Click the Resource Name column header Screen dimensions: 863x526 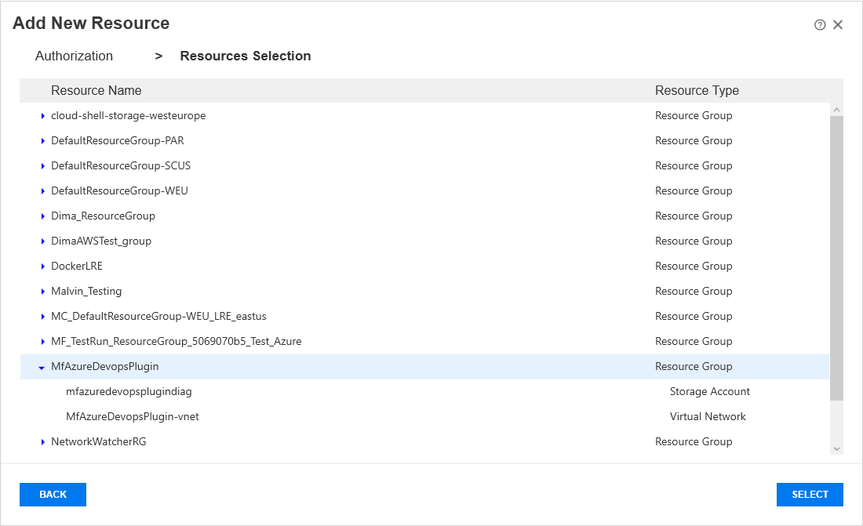pos(96,90)
